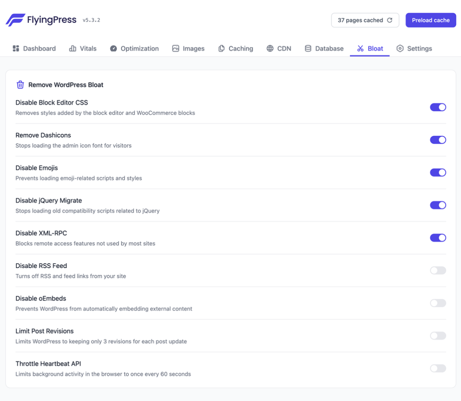Turn on Limit Post Revisions switch

438,336
